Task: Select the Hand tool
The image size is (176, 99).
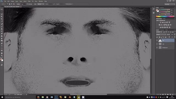Action: (2, 53)
